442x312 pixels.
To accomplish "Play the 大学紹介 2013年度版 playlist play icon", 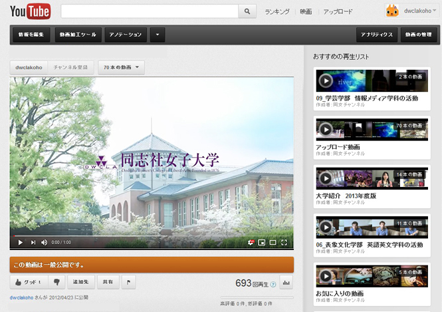I will tap(326, 178).
